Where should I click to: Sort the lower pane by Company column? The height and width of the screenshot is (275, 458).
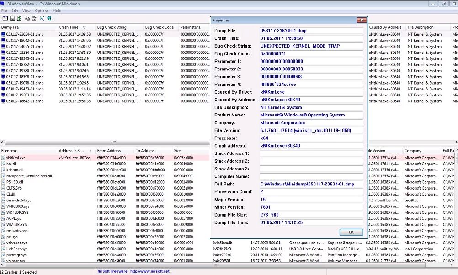[x=422, y=151]
